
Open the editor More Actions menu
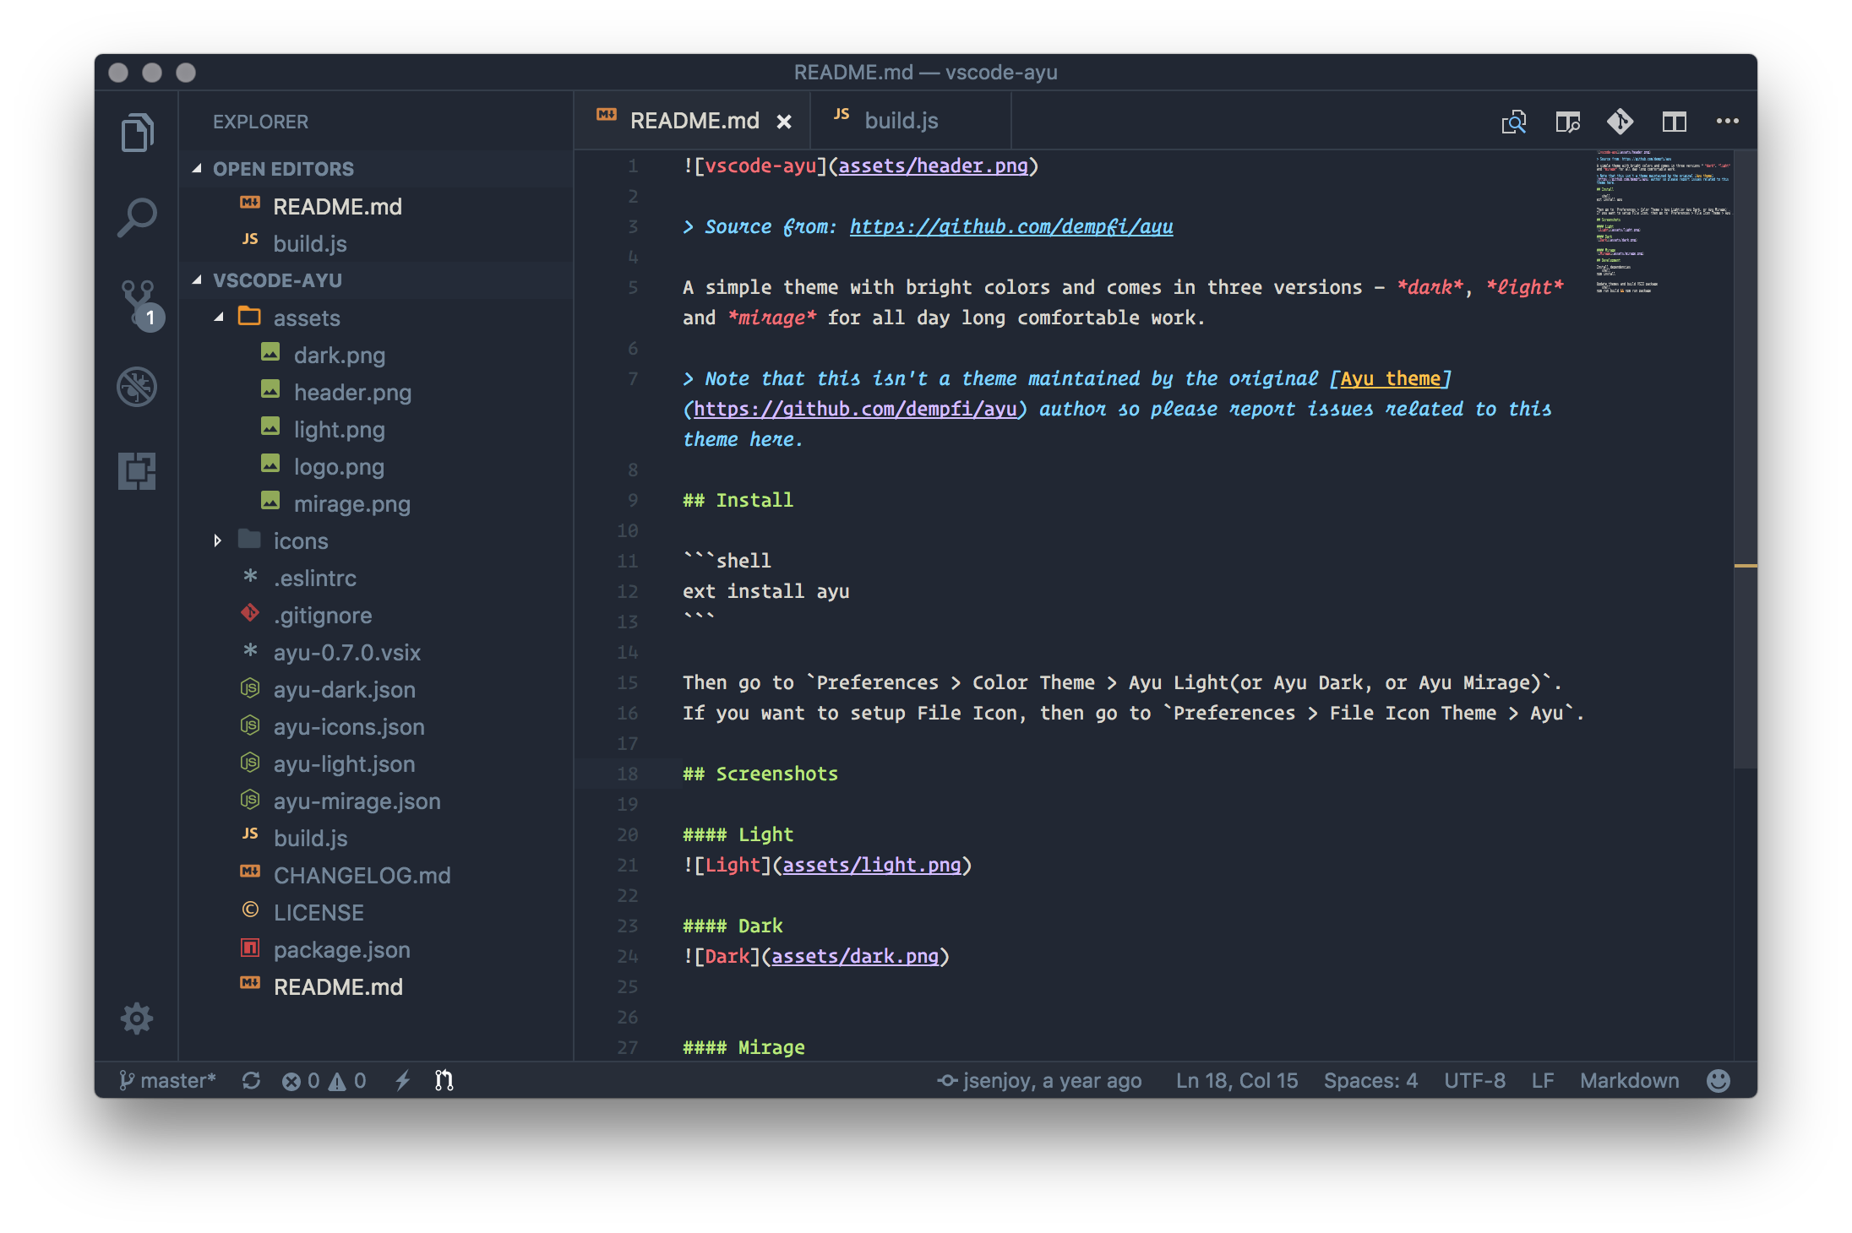coord(1727,122)
